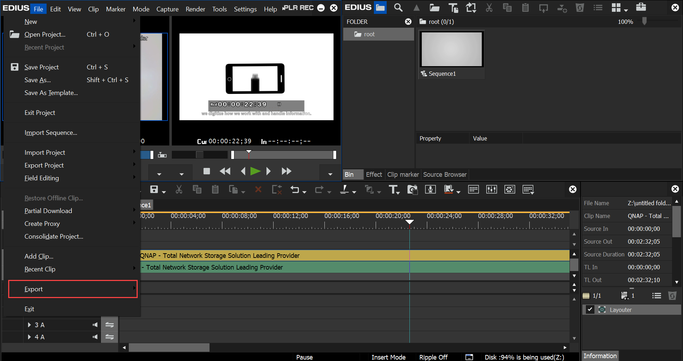The height and width of the screenshot is (361, 683).
Task: Expand the 3 A track
Action: click(29, 325)
